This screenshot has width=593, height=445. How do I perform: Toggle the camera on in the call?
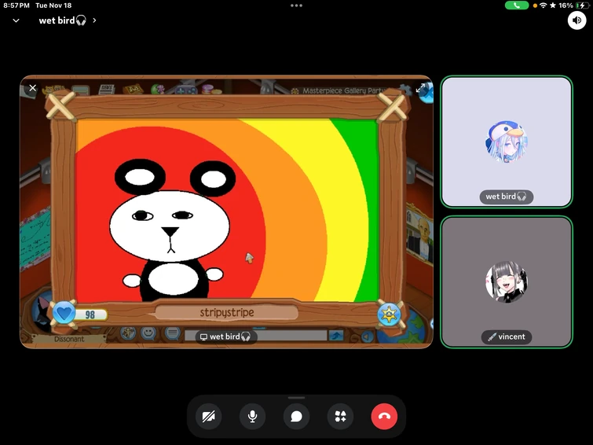pyautogui.click(x=208, y=417)
